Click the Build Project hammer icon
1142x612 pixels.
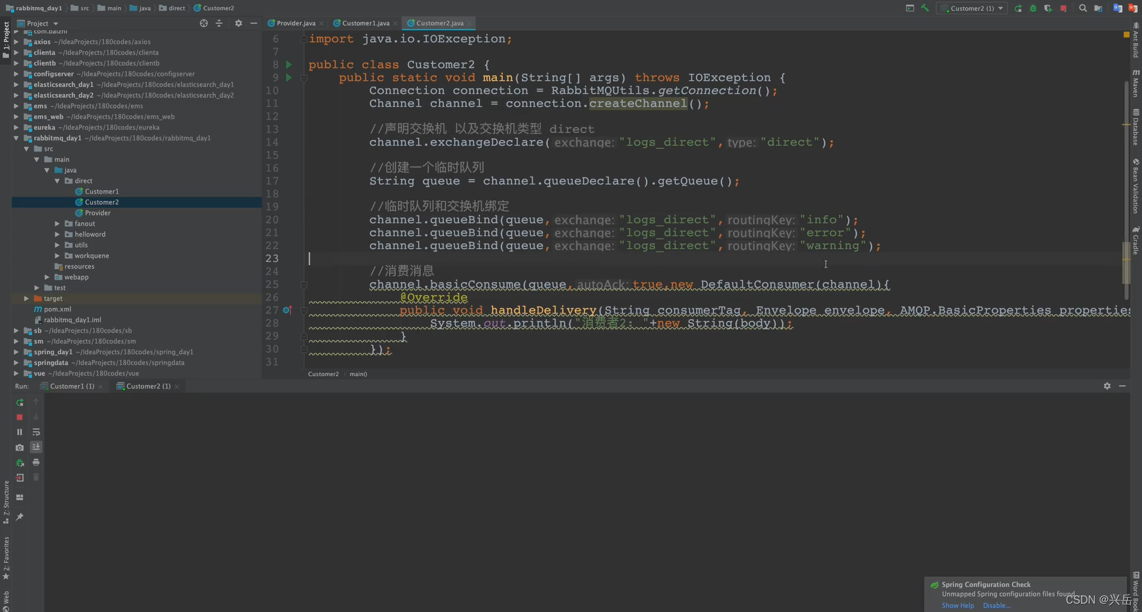[x=925, y=8]
